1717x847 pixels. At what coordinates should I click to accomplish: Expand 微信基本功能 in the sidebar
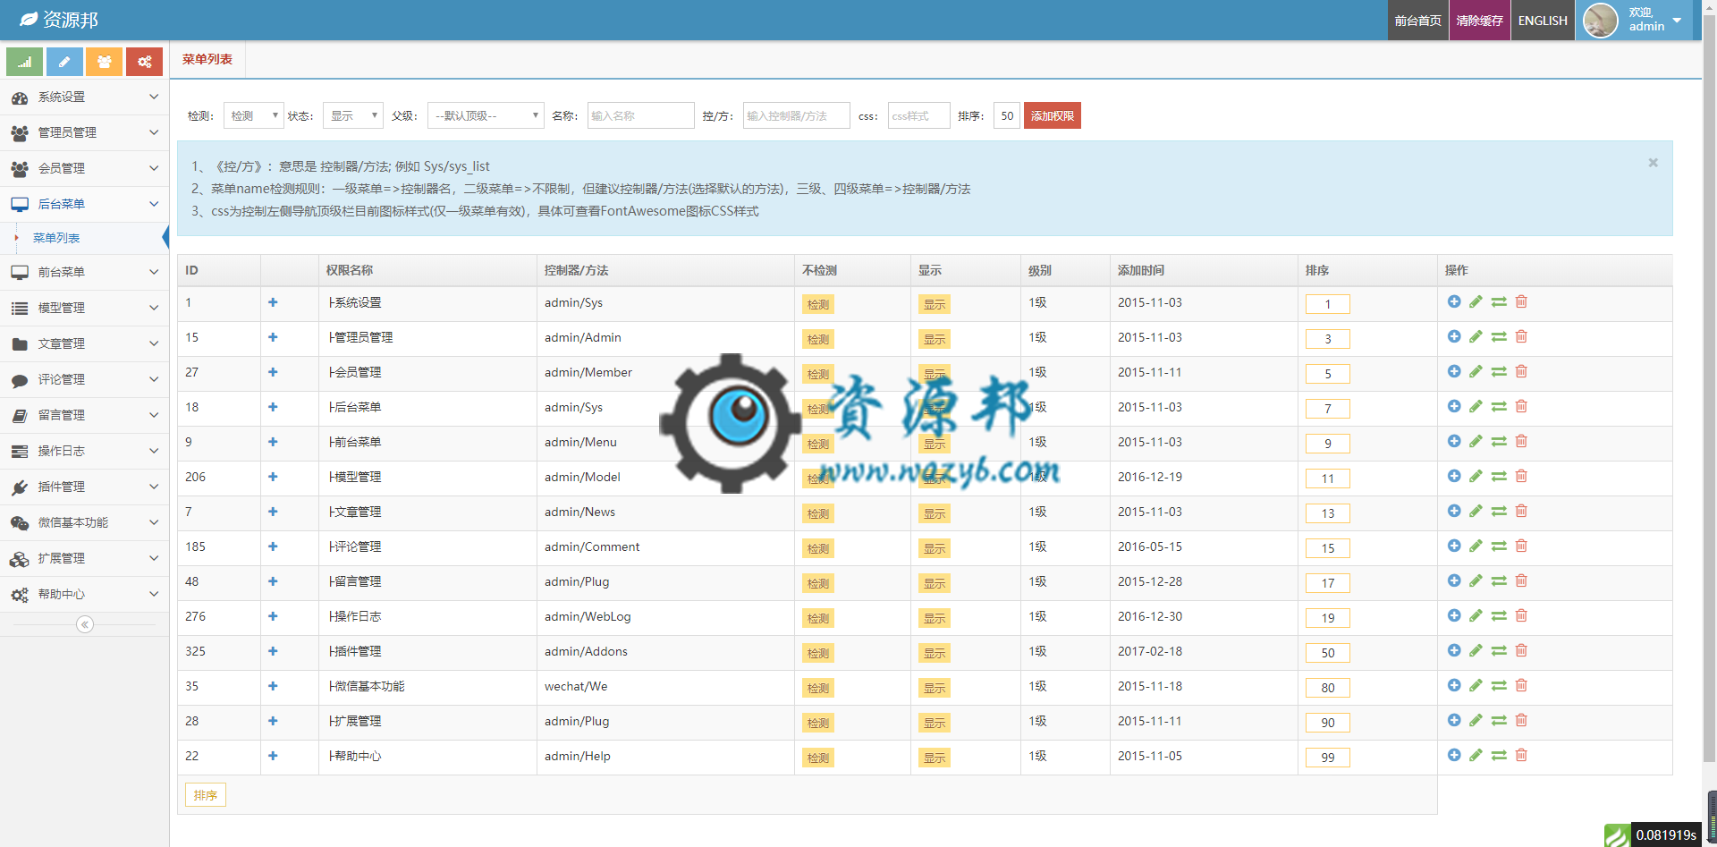(84, 522)
